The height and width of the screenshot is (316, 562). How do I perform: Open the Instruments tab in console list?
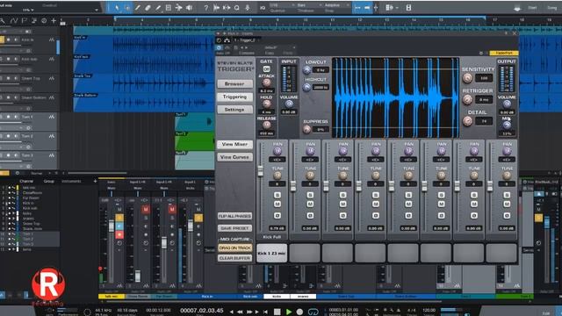(x=71, y=182)
